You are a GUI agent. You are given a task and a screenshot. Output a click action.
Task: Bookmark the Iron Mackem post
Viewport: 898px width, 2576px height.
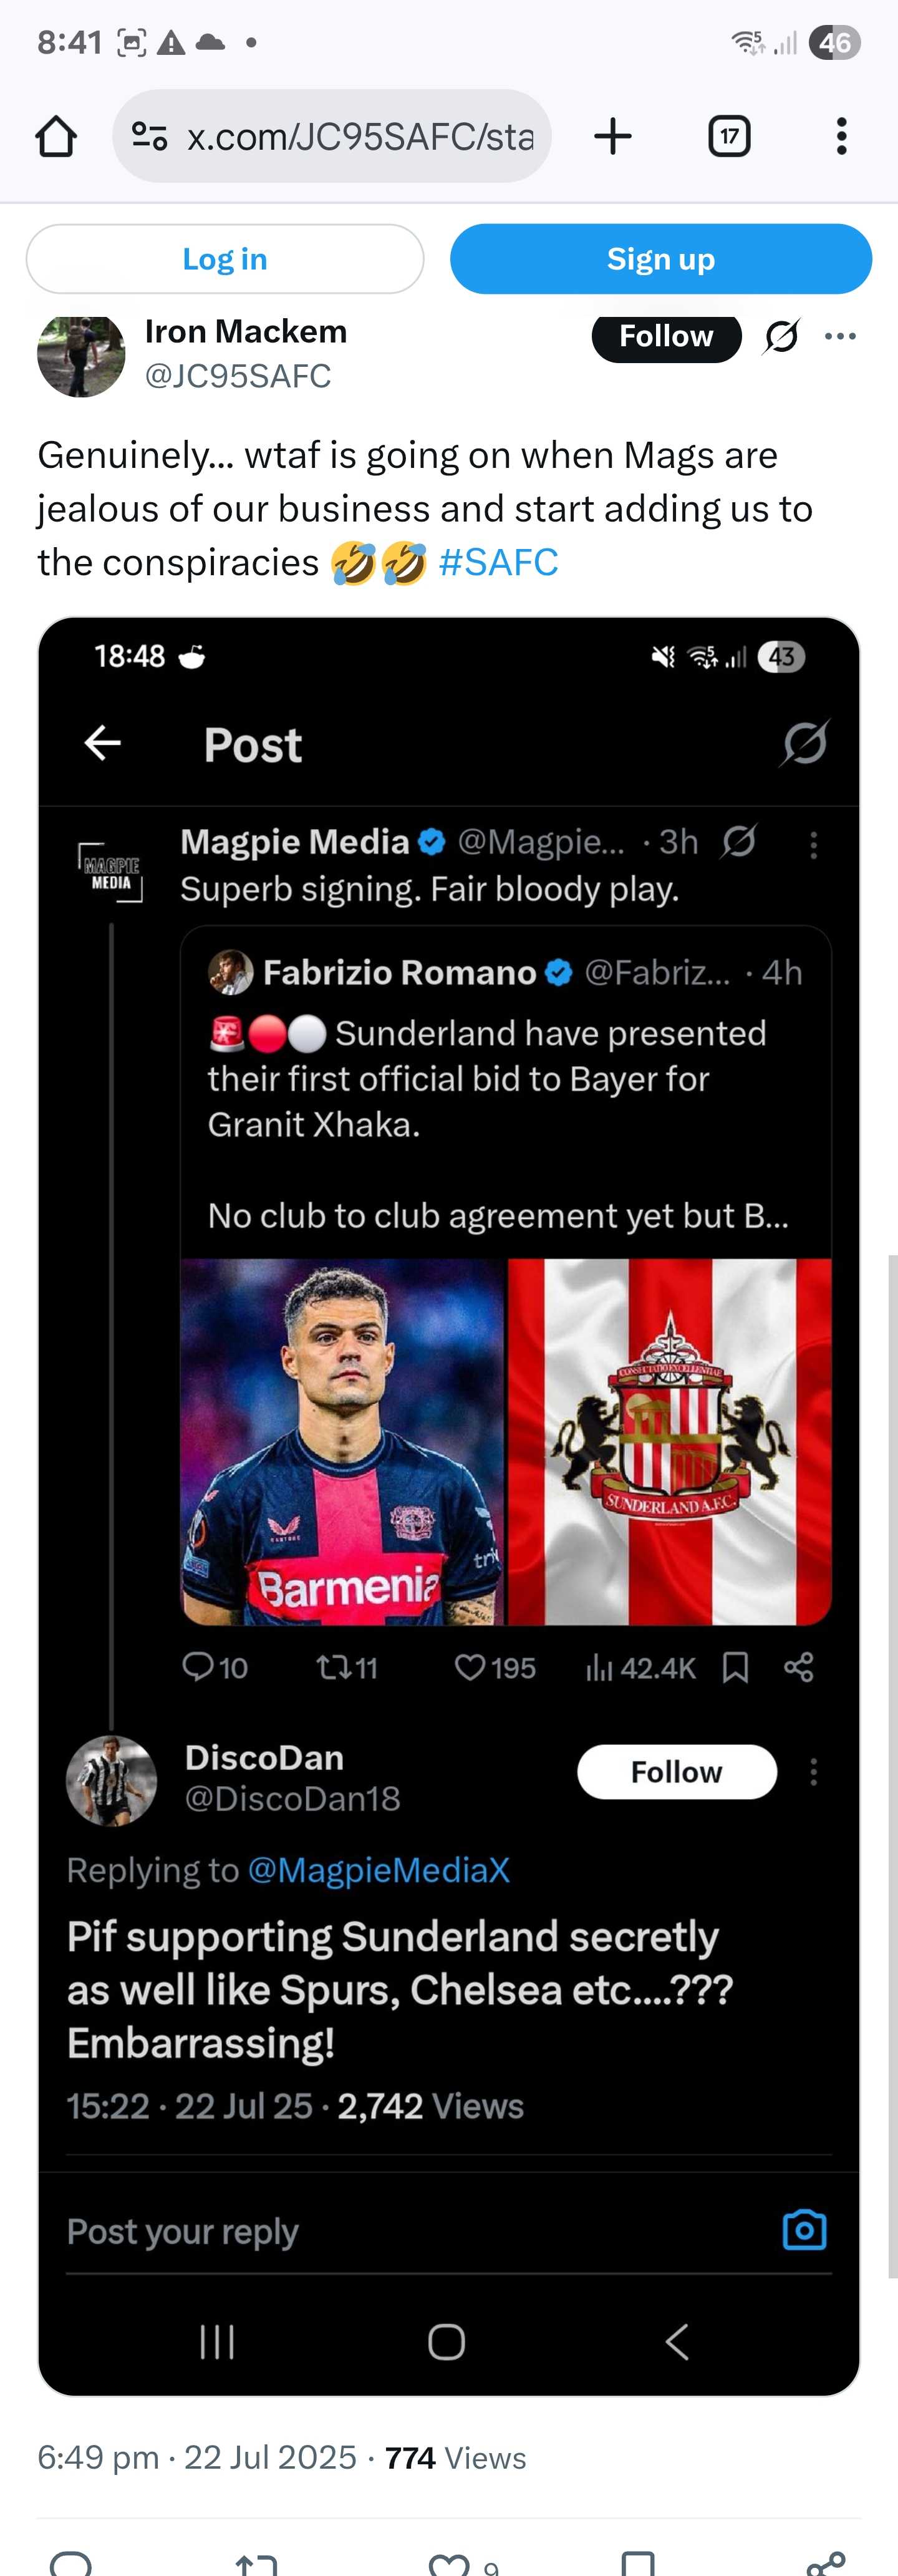coord(637,2564)
